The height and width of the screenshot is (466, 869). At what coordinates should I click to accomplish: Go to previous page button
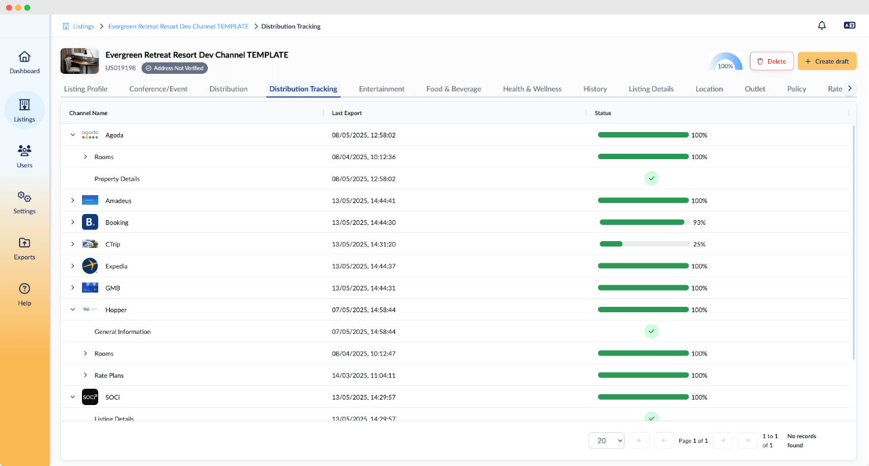pyautogui.click(x=664, y=440)
